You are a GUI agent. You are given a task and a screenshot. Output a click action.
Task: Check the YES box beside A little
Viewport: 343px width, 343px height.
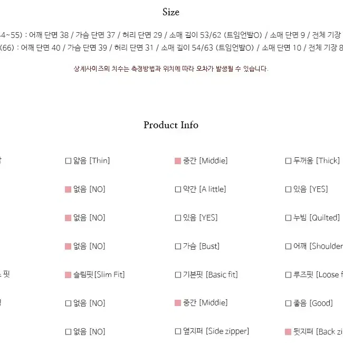288,189
